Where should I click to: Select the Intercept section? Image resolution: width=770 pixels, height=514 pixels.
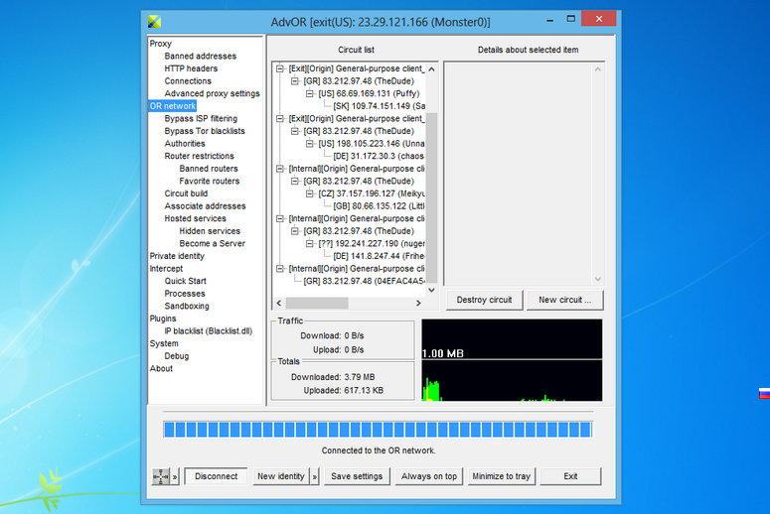pyautogui.click(x=166, y=269)
